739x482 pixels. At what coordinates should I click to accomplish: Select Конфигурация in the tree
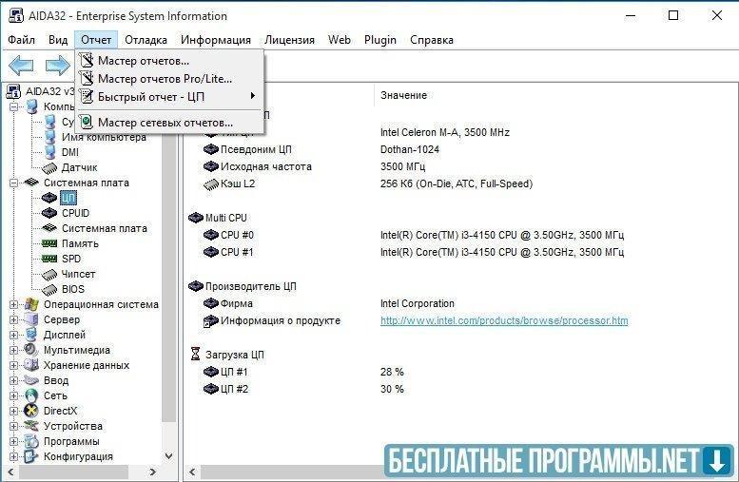click(78, 456)
